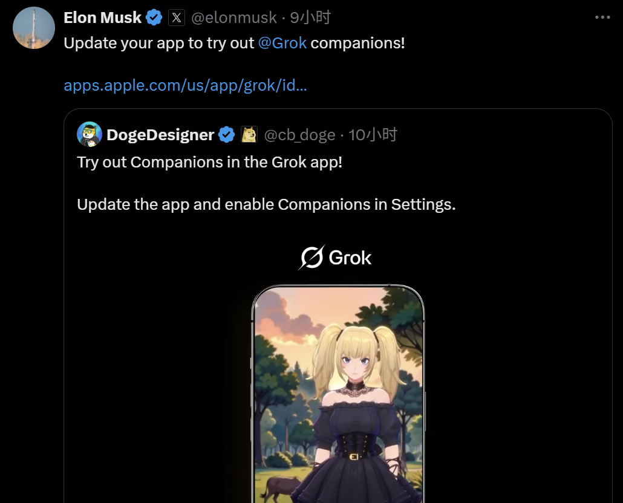This screenshot has width=623, height=503.
Task: Click the Grok logo above the phone image
Action: coord(336,257)
